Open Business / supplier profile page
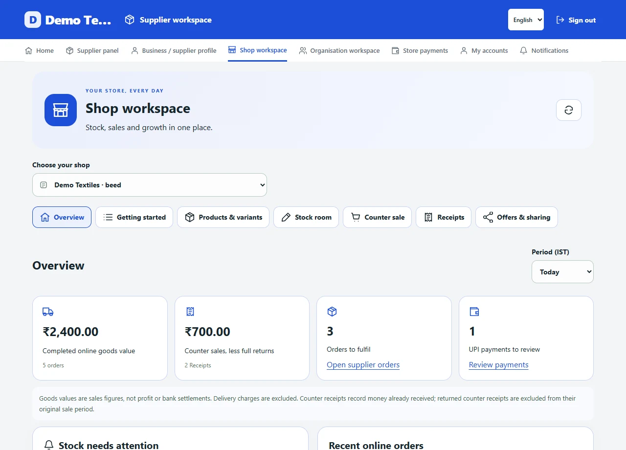Image resolution: width=626 pixels, height=450 pixels. (174, 50)
